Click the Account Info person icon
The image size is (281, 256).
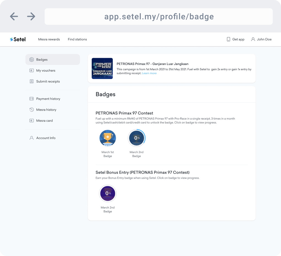(x=31, y=138)
